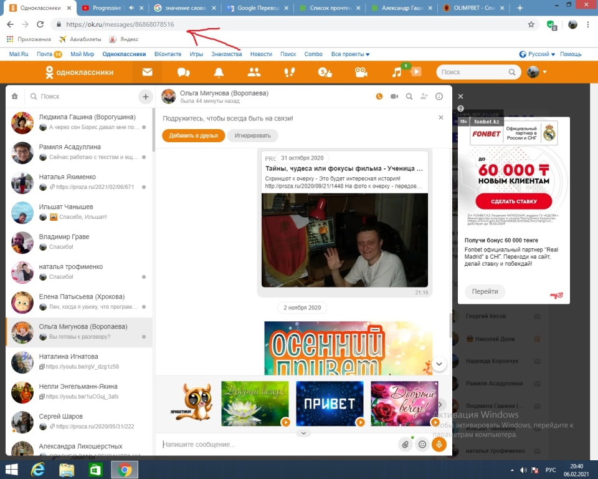Click the Перейти button in the ad
The width and height of the screenshot is (598, 479).
click(x=485, y=291)
